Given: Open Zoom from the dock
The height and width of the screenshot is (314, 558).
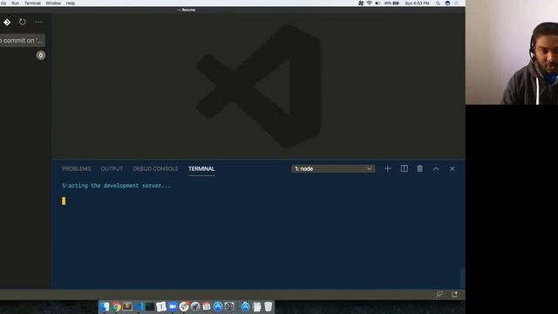Looking at the screenshot, I should pyautogui.click(x=173, y=306).
